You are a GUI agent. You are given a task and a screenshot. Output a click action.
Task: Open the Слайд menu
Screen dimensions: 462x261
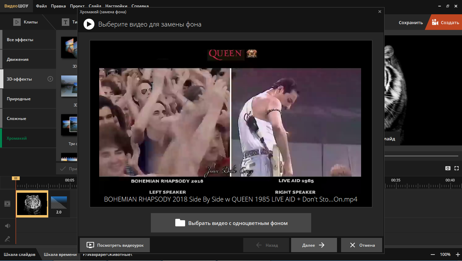(x=95, y=6)
